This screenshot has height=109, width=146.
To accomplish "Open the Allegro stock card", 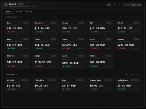I will coord(73,27).
